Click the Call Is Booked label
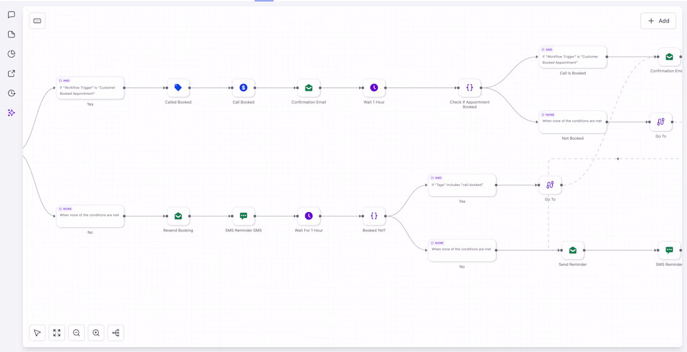 tap(573, 73)
